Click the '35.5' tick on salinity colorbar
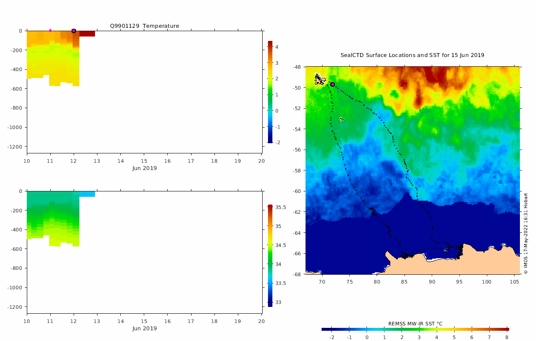Screen dimensions: 536x341 click(281, 207)
